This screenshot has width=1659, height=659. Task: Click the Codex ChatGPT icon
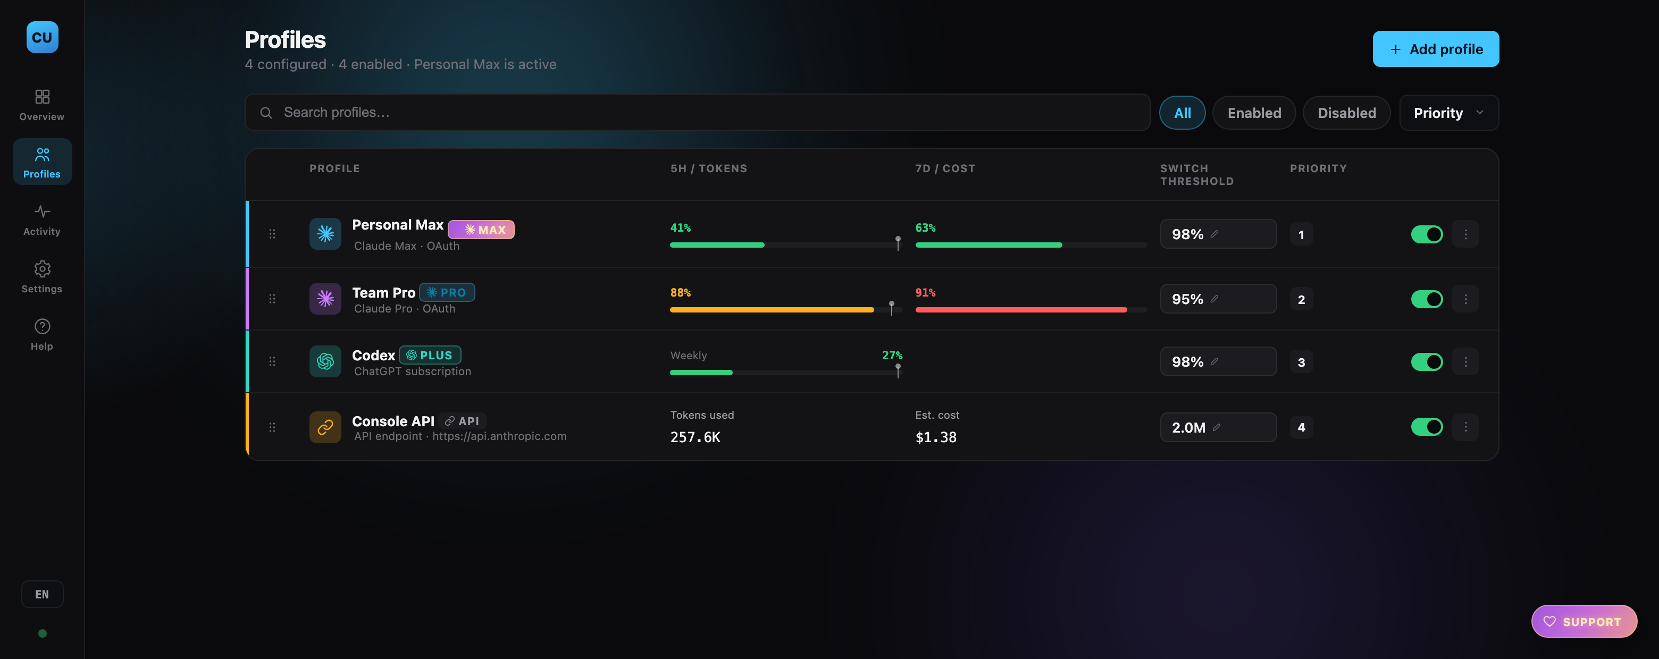coord(325,362)
